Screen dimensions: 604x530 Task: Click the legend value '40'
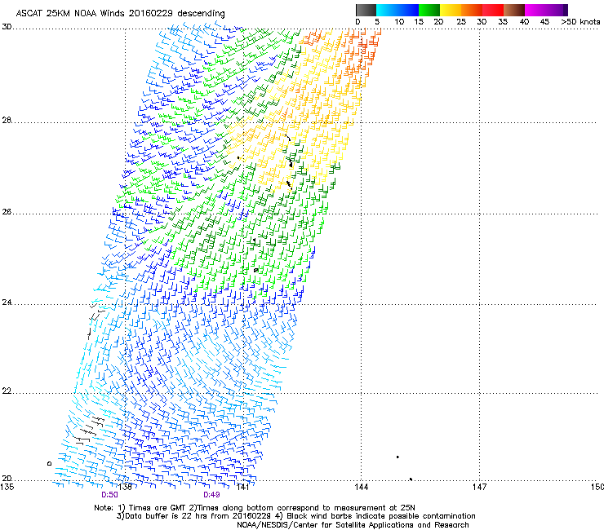[x=524, y=21]
